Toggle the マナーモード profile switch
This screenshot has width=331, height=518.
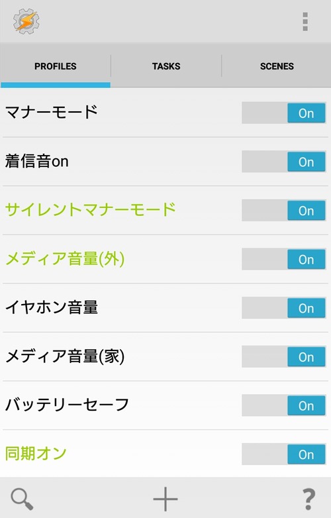[x=284, y=113]
